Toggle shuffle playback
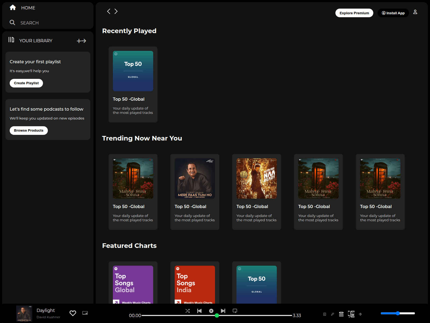The height and width of the screenshot is (323, 430). click(x=188, y=311)
